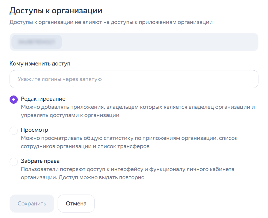
Task: Click the Доступы к организации heading
Action: coord(56,11)
